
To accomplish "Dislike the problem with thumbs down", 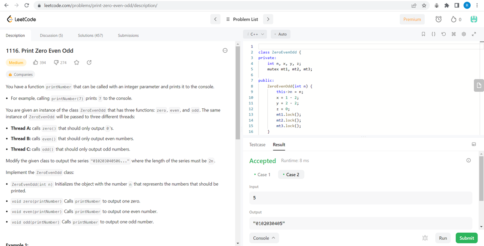I will [x=56, y=62].
